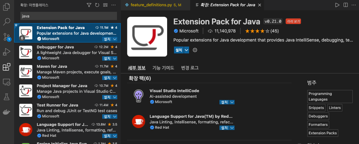Click the 11,140,978 install count
This screenshot has width=359, height=144.
tap(222, 31)
